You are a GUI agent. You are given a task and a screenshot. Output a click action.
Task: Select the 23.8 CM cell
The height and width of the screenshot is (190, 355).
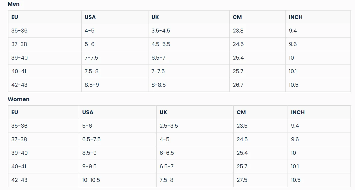click(x=238, y=31)
